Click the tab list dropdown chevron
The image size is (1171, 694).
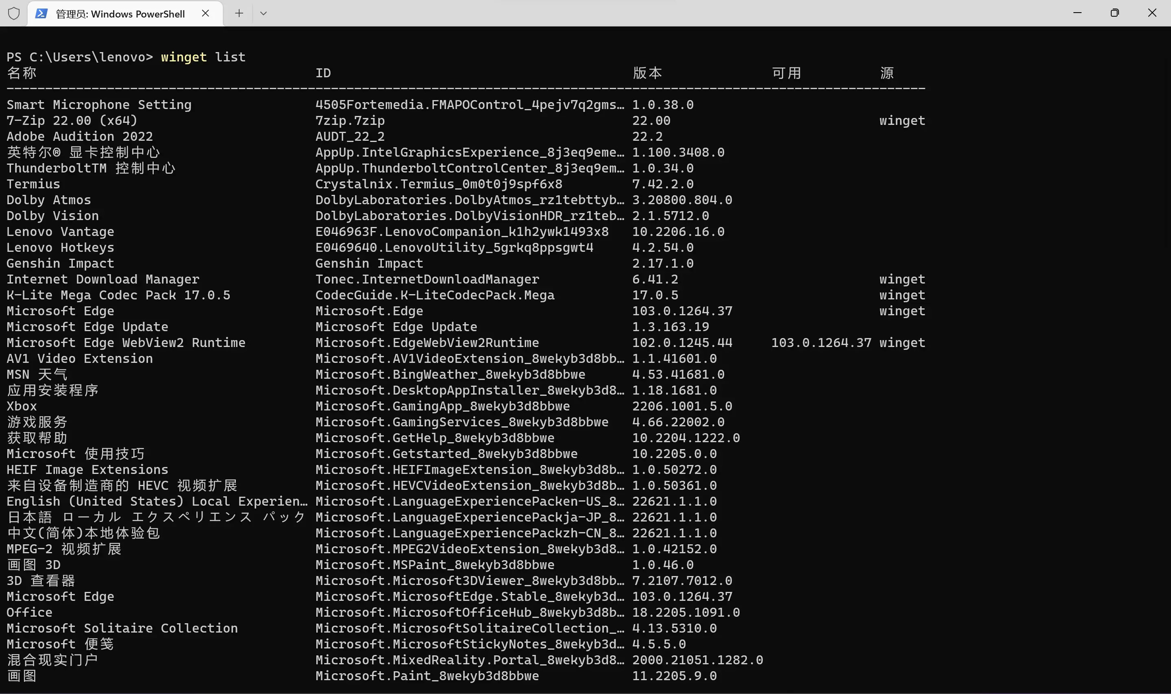pyautogui.click(x=263, y=13)
